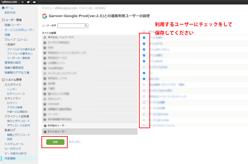Click the キャンセル link
Image resolution: width=248 pixels, height=164 pixels.
point(75,142)
